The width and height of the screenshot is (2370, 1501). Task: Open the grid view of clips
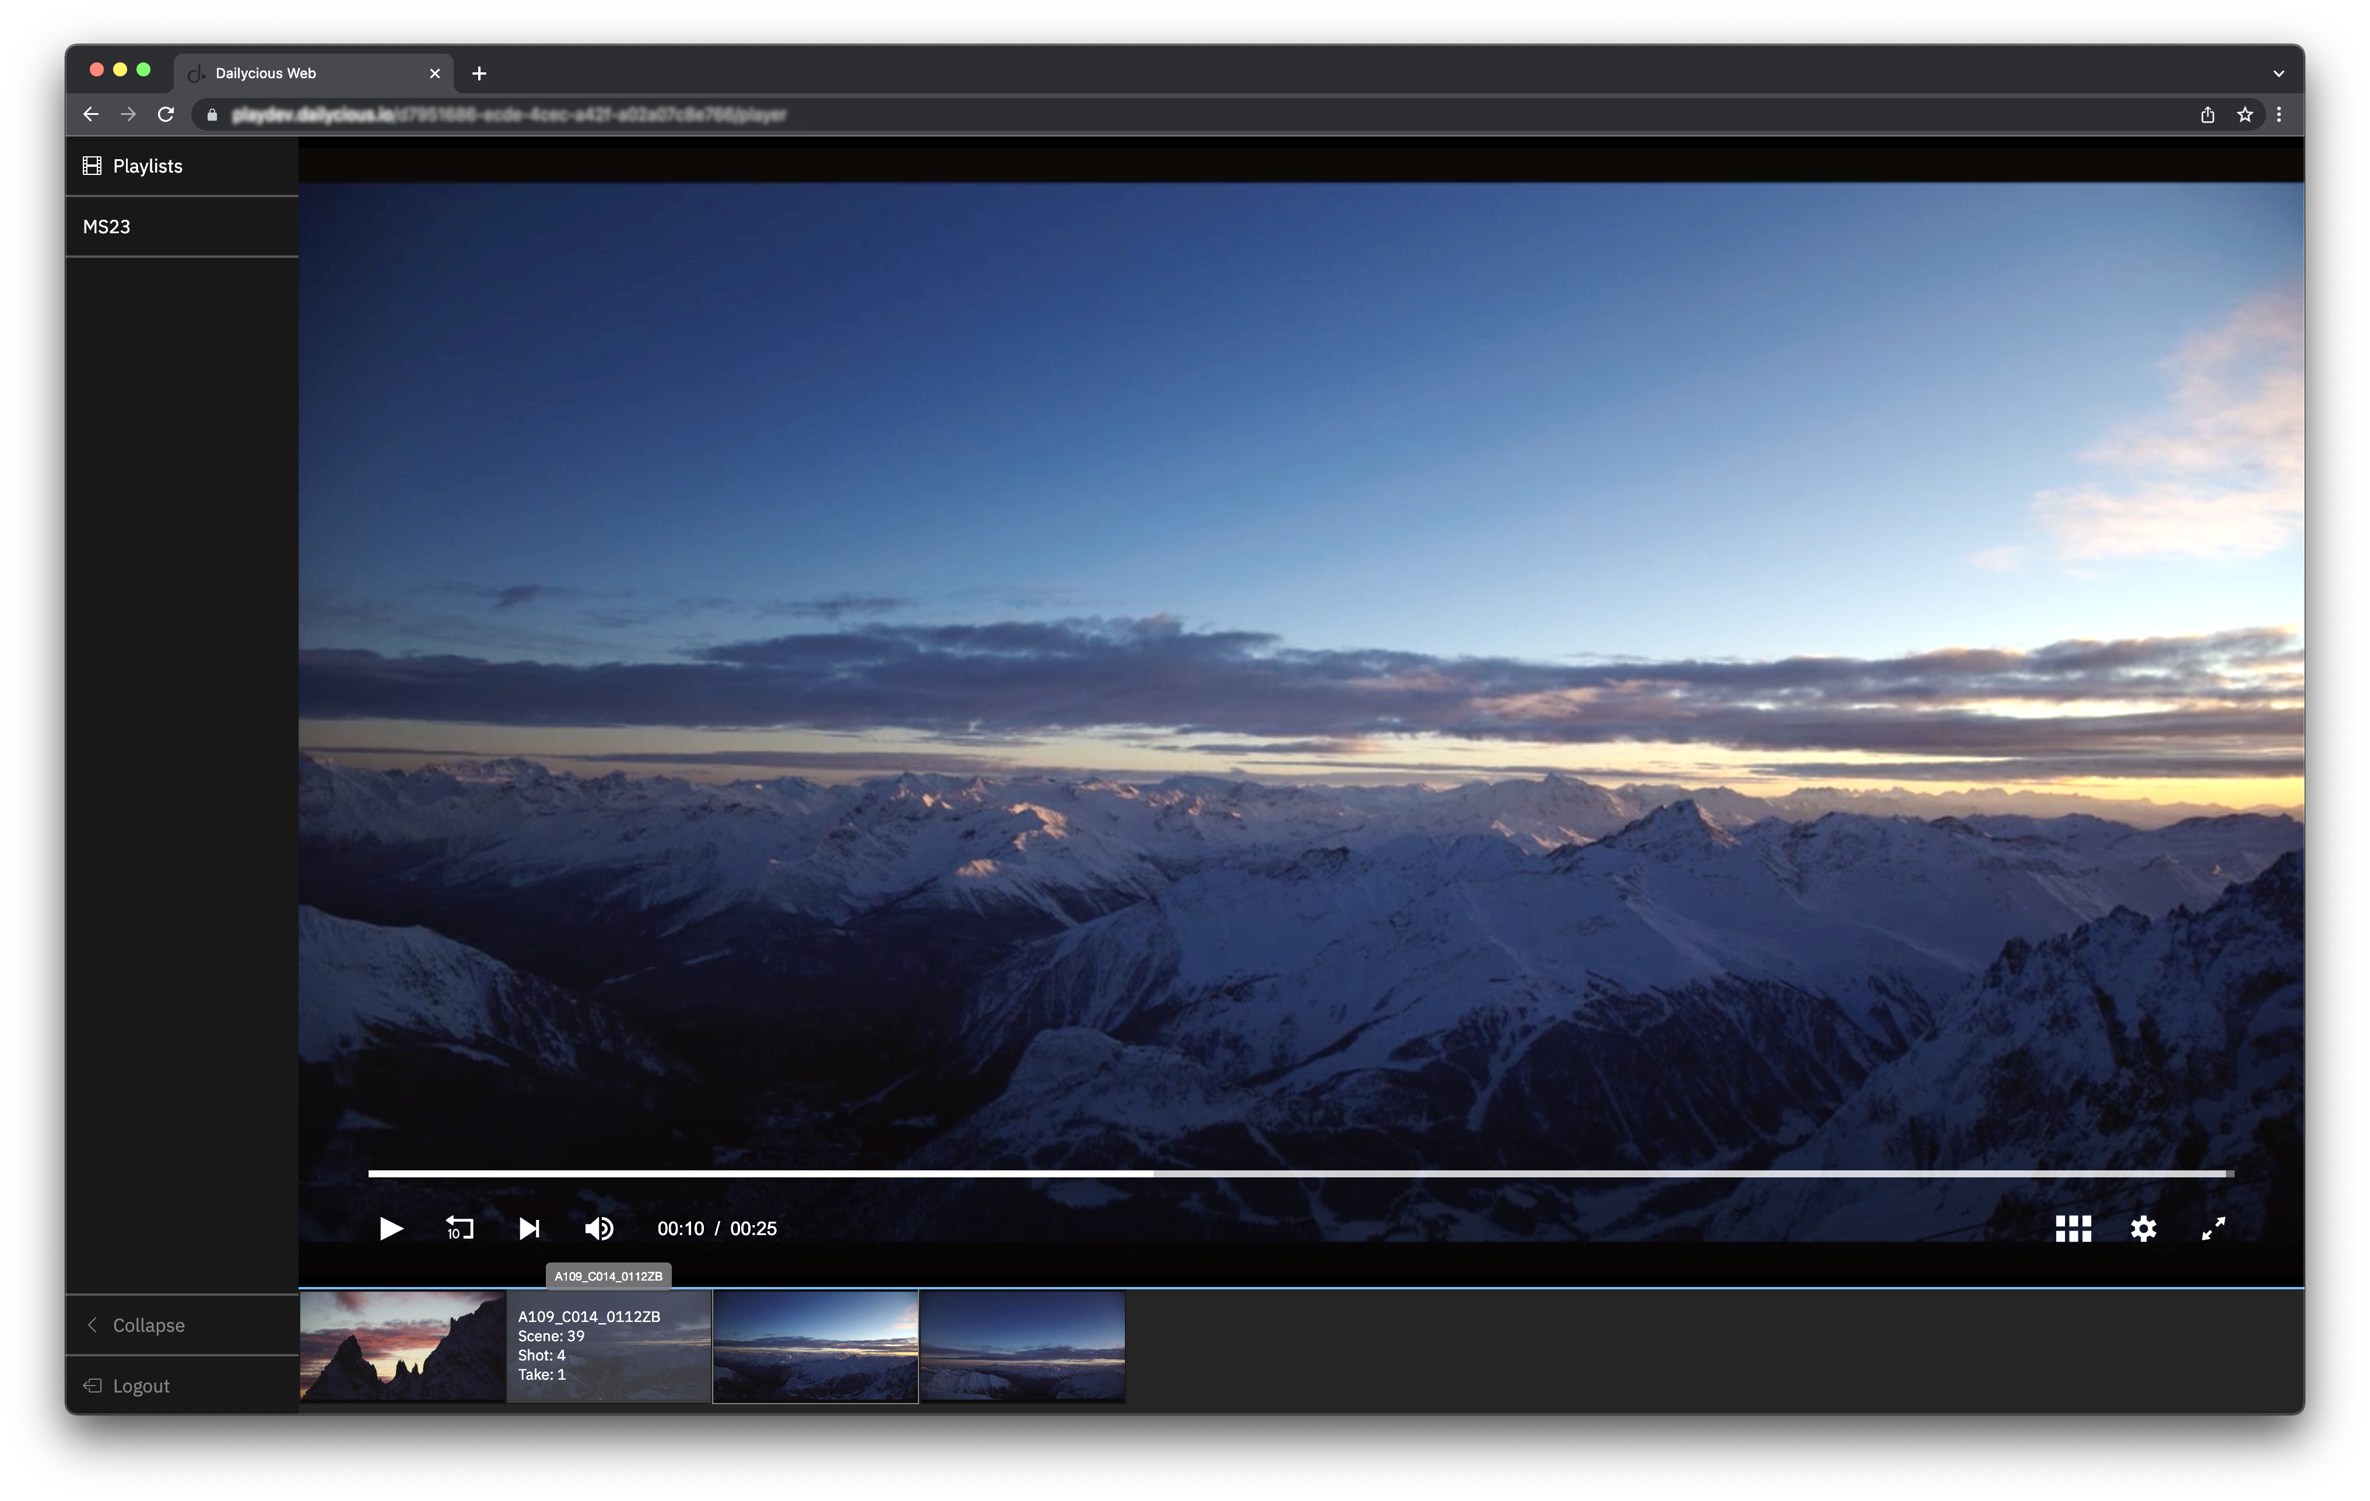click(2073, 1228)
